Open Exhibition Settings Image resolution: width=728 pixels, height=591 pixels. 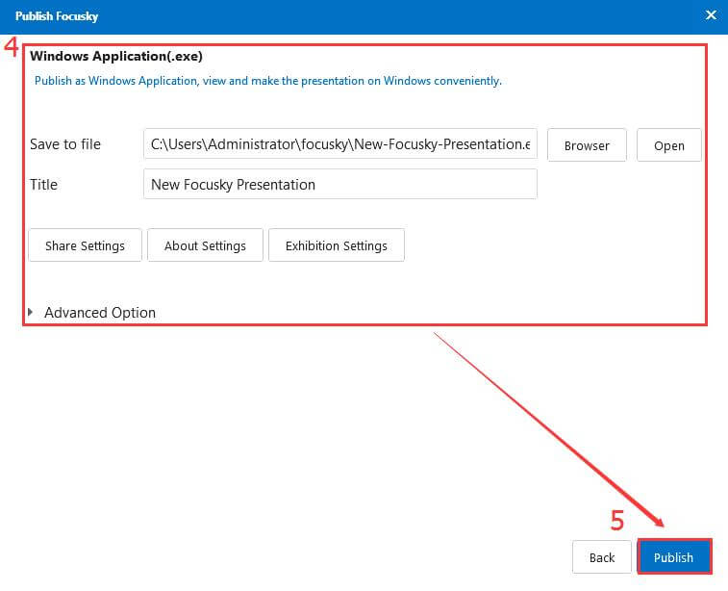click(337, 245)
